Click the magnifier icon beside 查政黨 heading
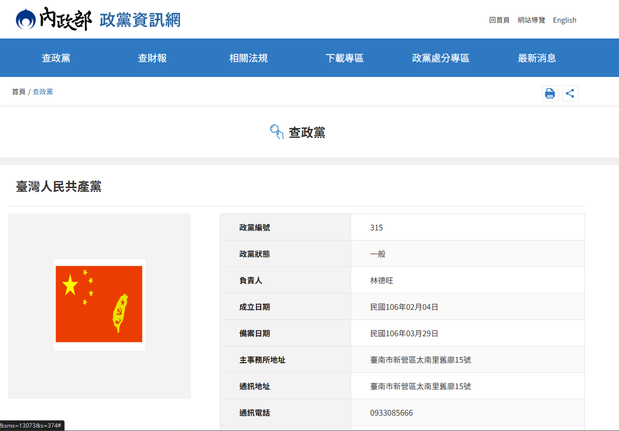This screenshot has width=619, height=431. (x=277, y=132)
